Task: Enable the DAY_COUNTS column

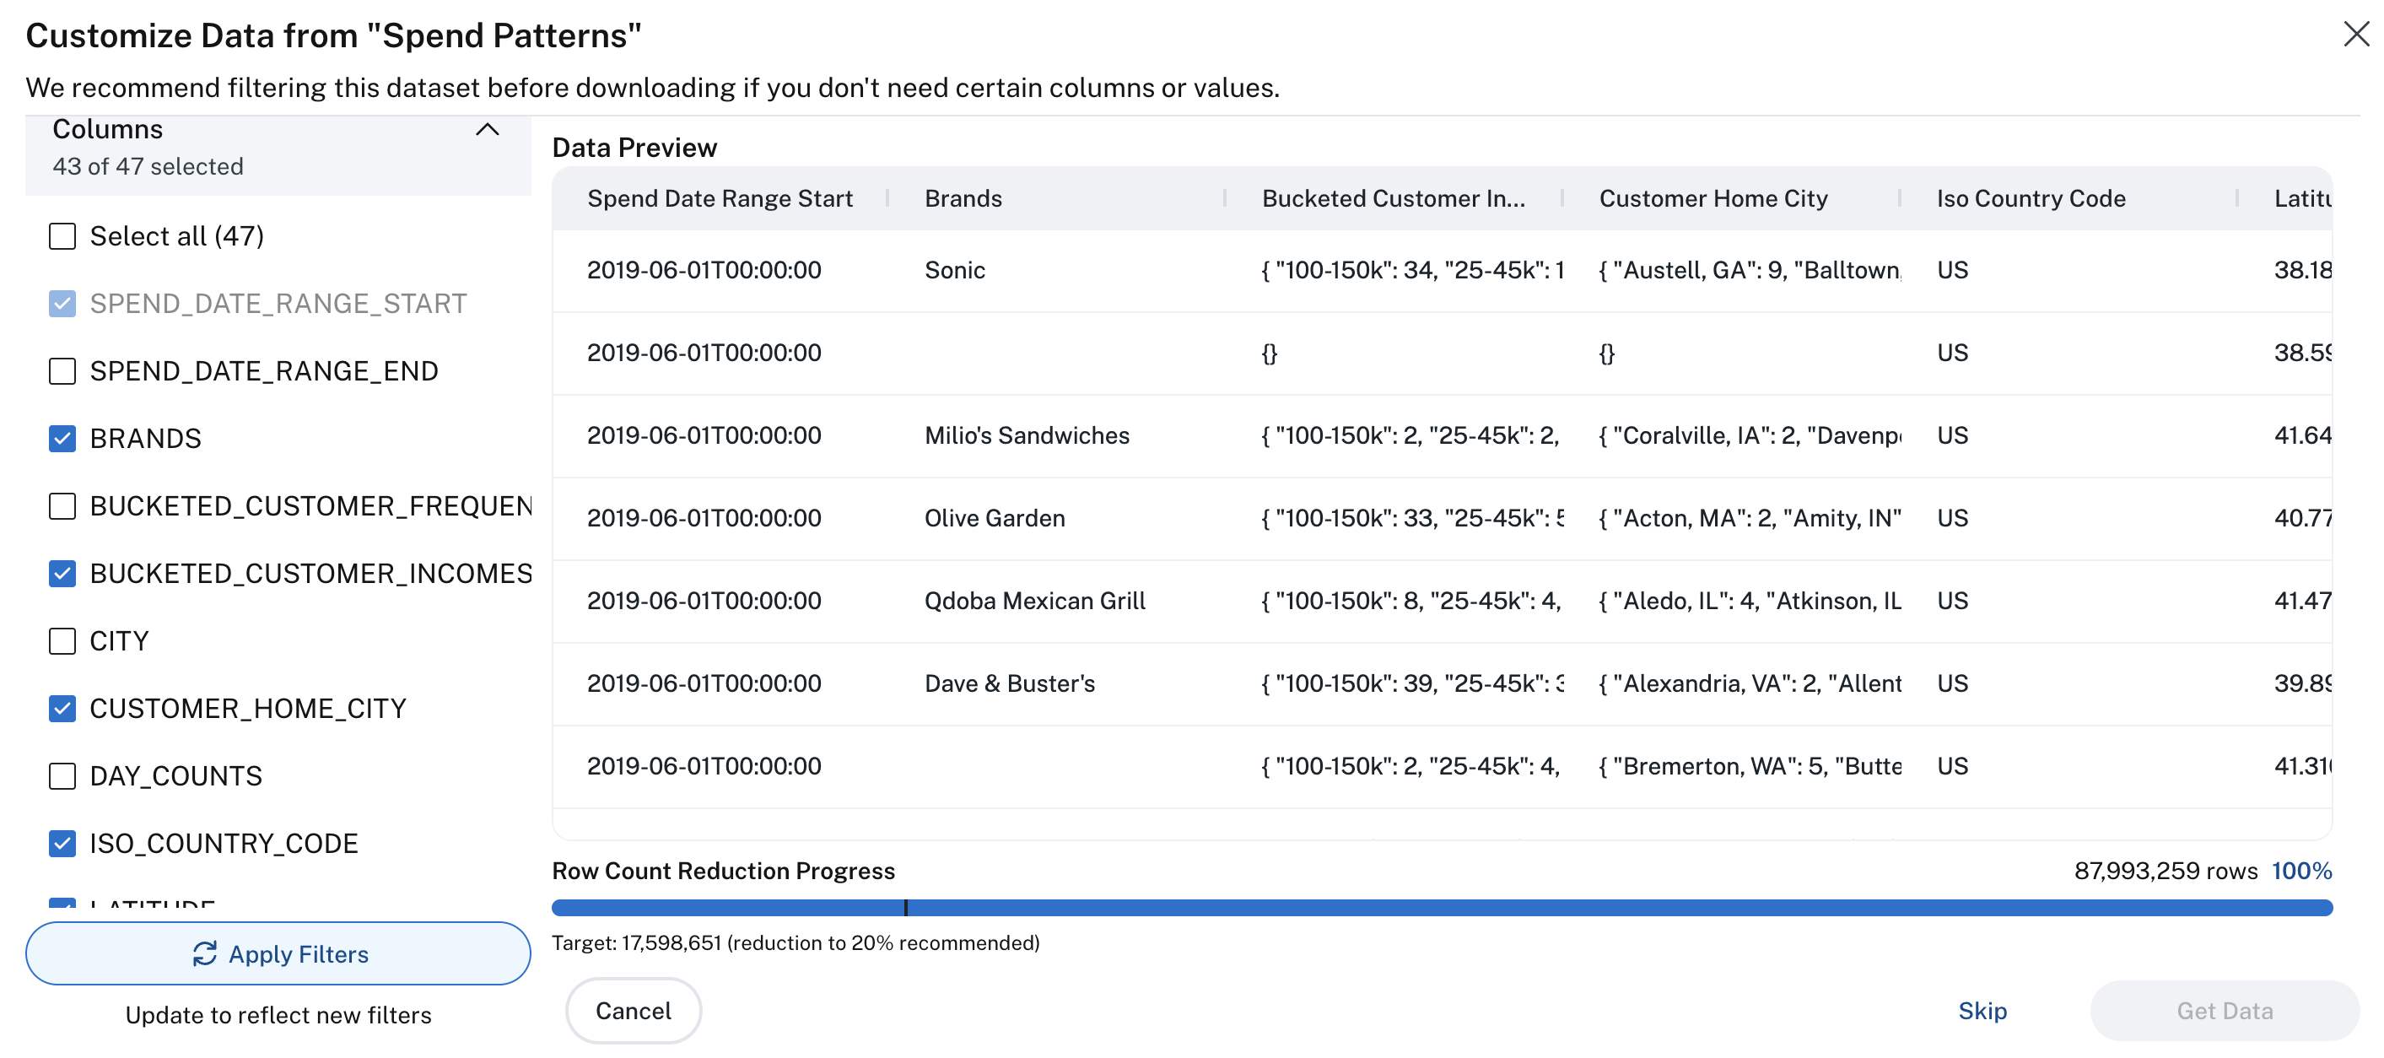Action: (62, 775)
